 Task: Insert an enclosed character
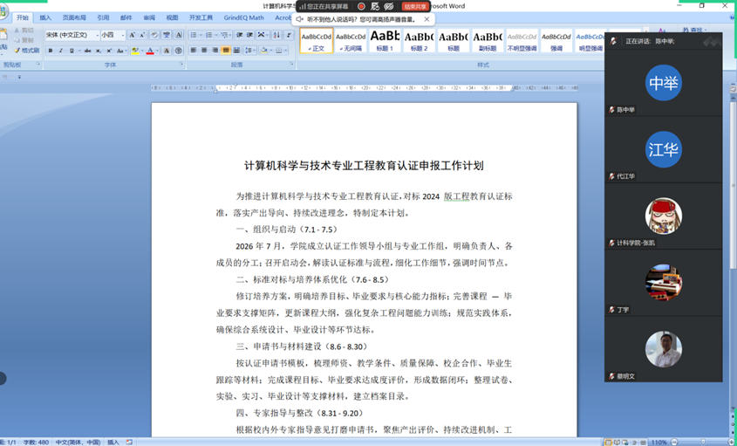[179, 51]
